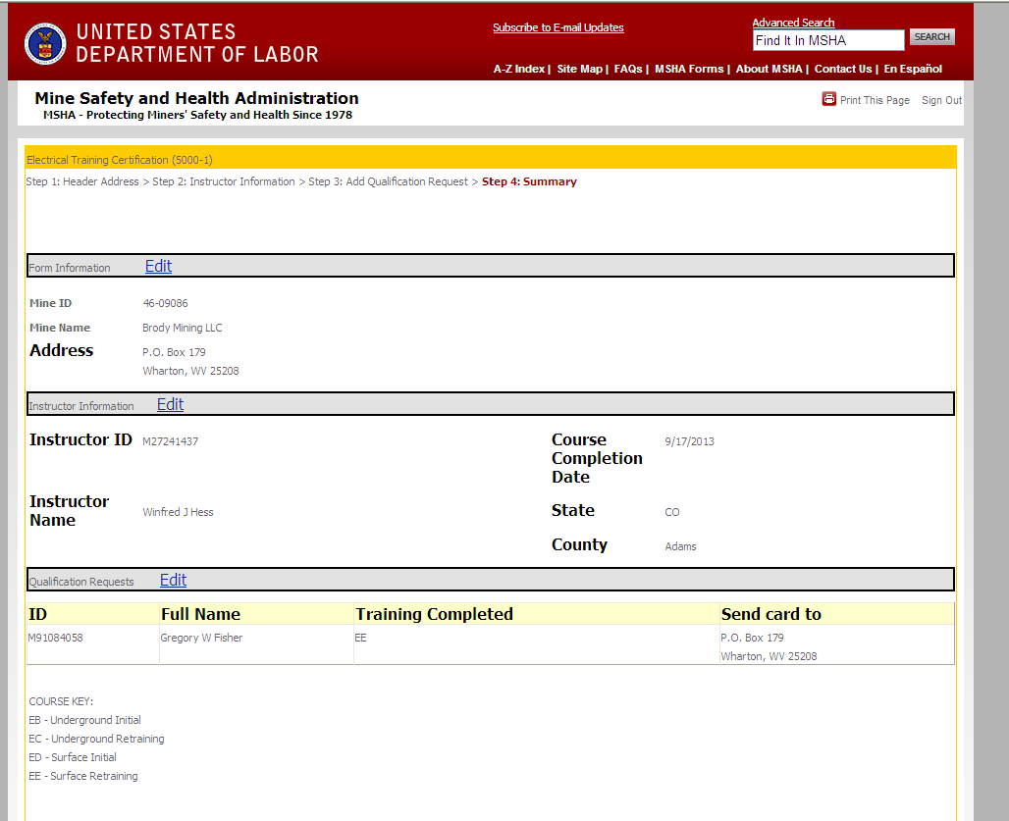
Task: Click County value Adams
Action: click(x=680, y=546)
